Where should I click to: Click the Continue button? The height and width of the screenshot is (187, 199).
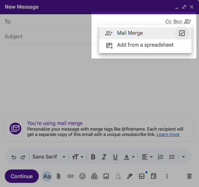coord(22,176)
